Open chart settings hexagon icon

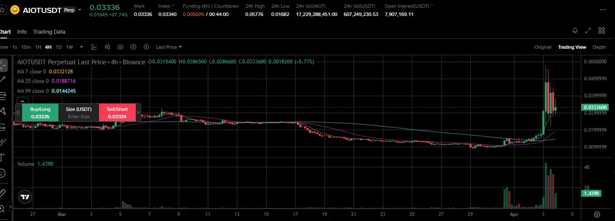pyautogui.click(x=146, y=47)
